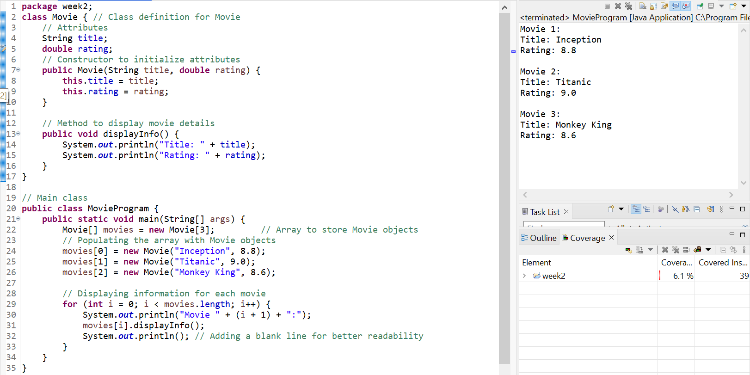Click "Rating: 9.0" in console output
Screen dimensions: 750x375
(x=548, y=93)
